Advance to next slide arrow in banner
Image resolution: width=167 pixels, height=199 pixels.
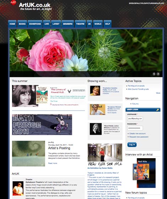(x=158, y=74)
